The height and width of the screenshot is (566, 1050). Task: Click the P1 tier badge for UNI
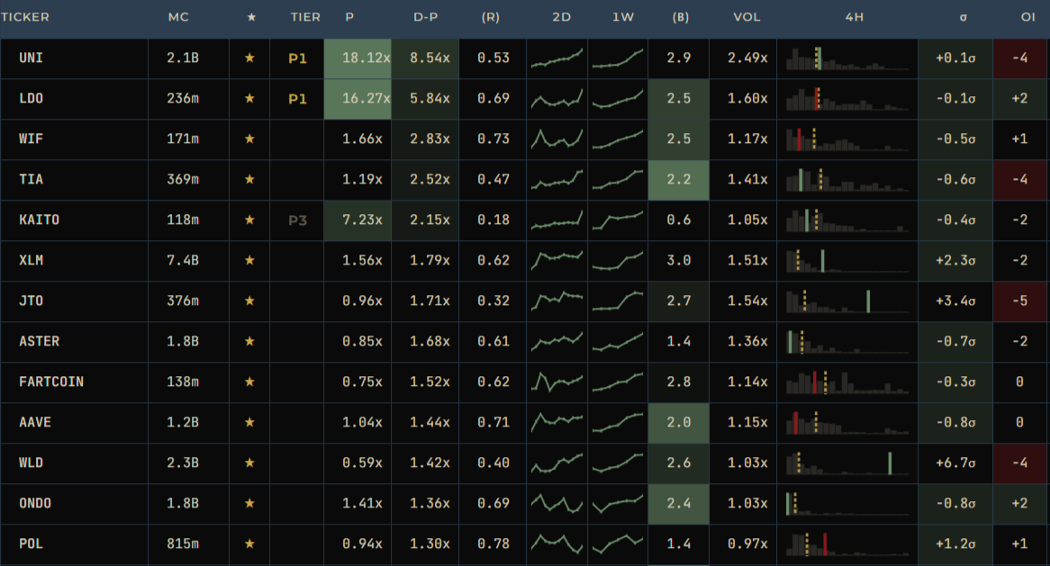pos(297,58)
